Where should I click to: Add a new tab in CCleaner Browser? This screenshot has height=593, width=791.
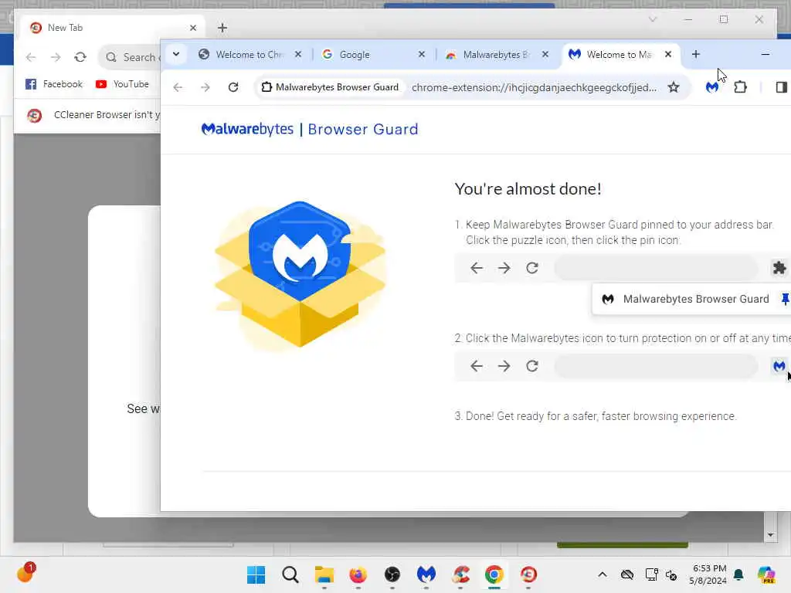[222, 28]
